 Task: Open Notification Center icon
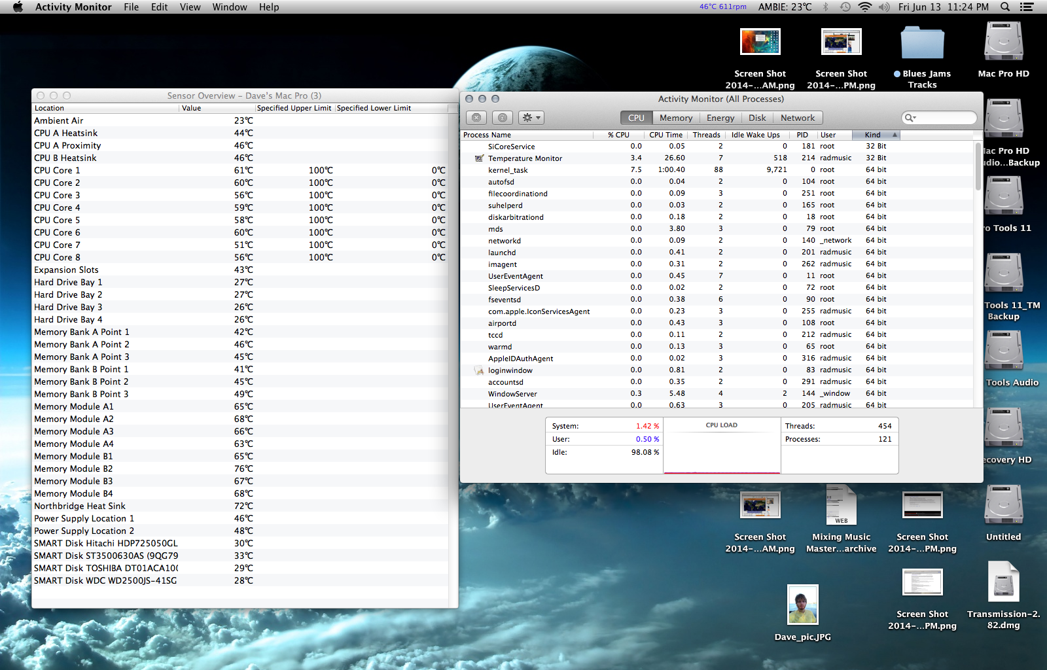pyautogui.click(x=1027, y=7)
